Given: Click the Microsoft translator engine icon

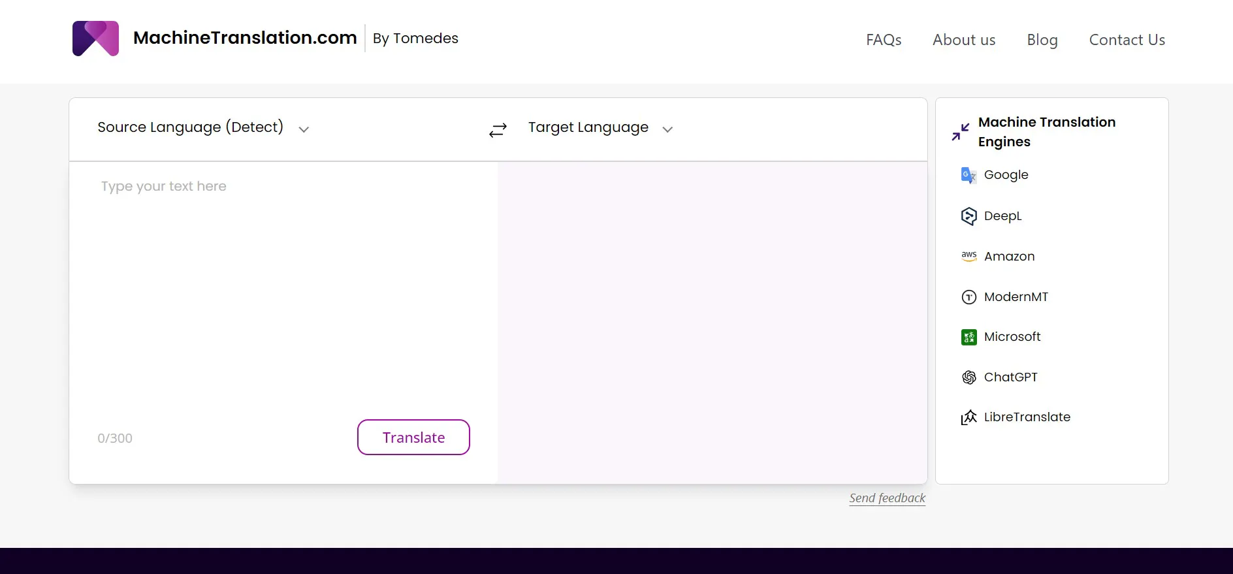Looking at the screenshot, I should [969, 337].
